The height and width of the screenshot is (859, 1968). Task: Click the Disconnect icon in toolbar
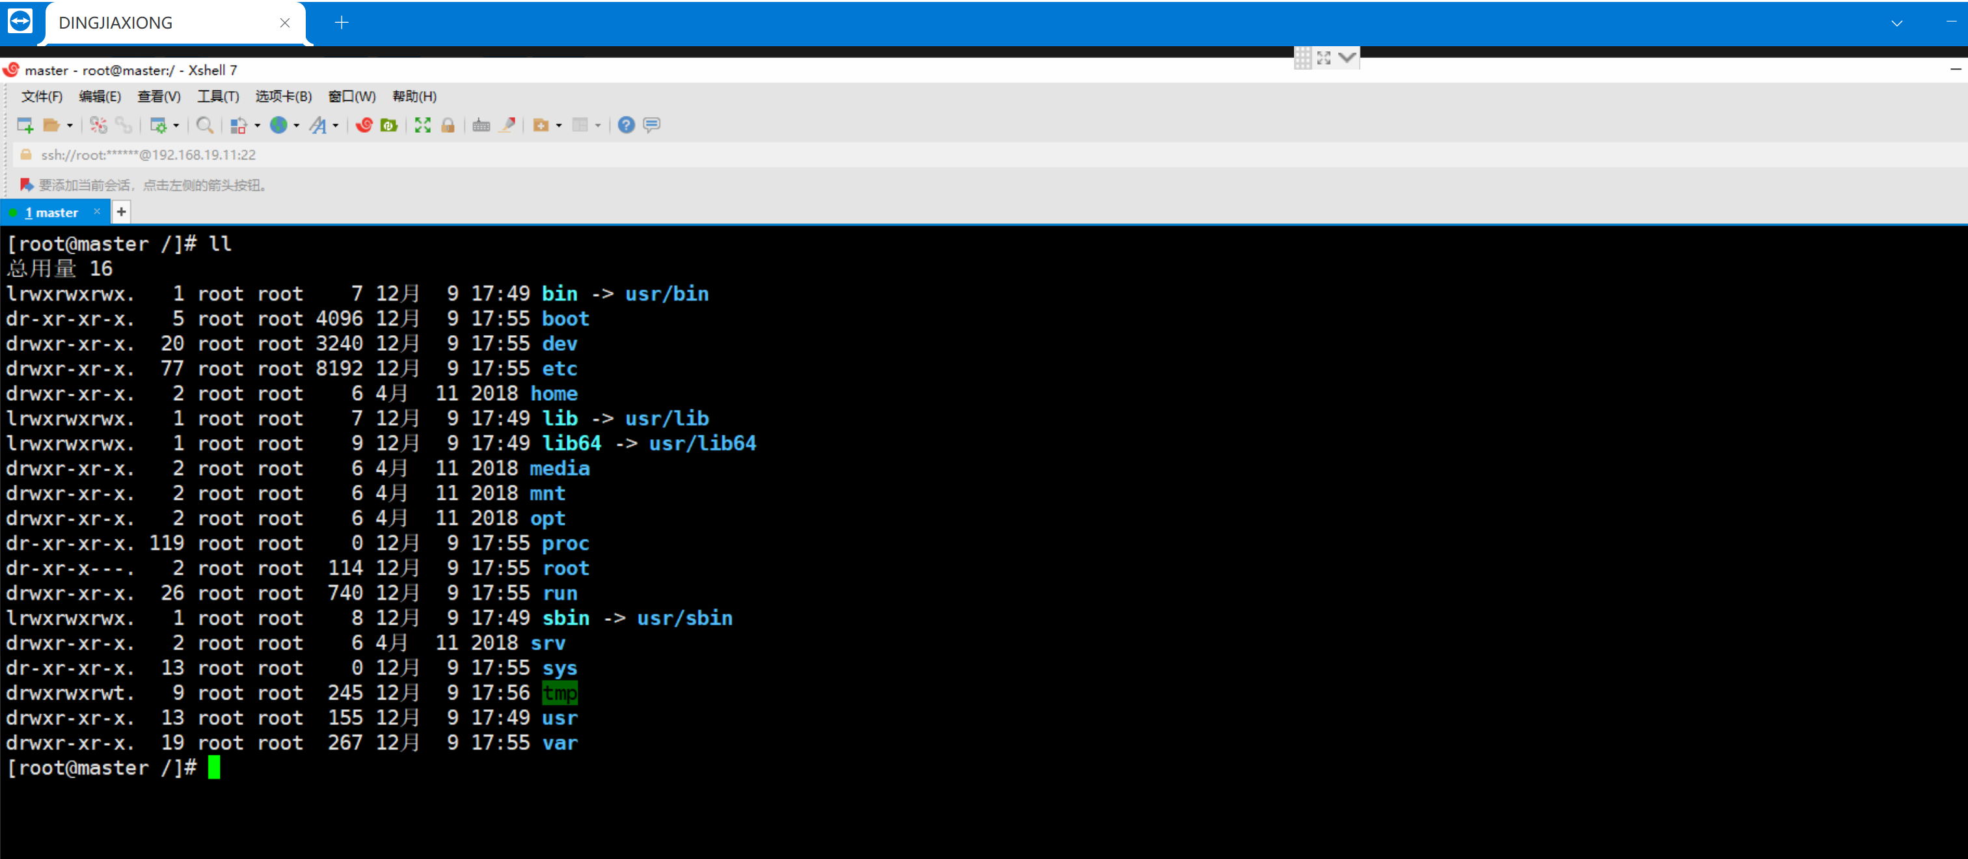click(x=98, y=126)
